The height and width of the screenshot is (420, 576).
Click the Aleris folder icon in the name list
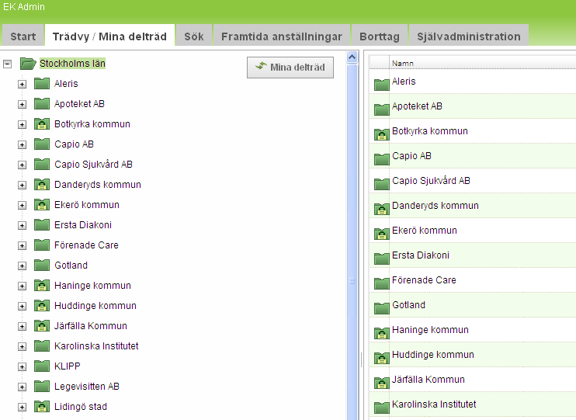[x=382, y=85]
